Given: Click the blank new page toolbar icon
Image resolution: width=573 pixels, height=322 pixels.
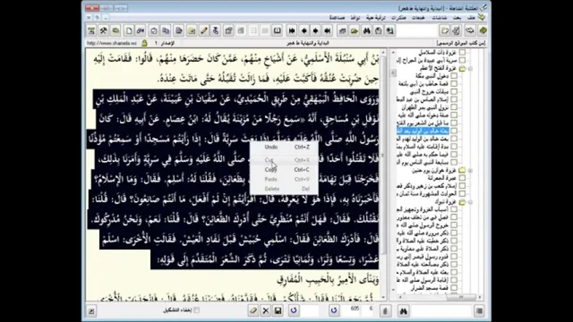Looking at the screenshot, I should tap(128, 31).
